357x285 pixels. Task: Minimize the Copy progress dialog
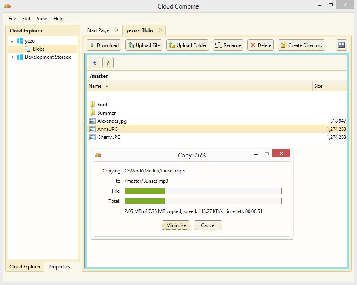[175, 225]
